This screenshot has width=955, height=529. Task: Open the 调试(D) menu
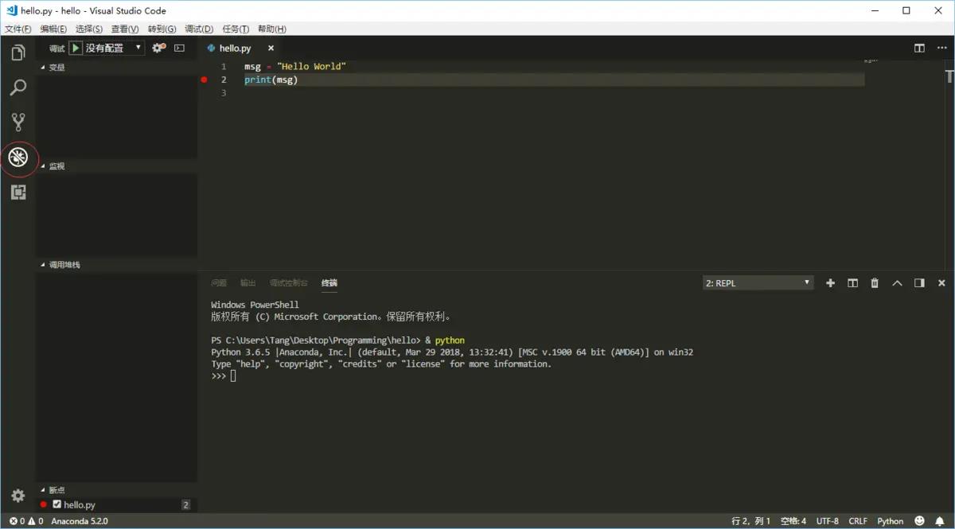point(199,29)
